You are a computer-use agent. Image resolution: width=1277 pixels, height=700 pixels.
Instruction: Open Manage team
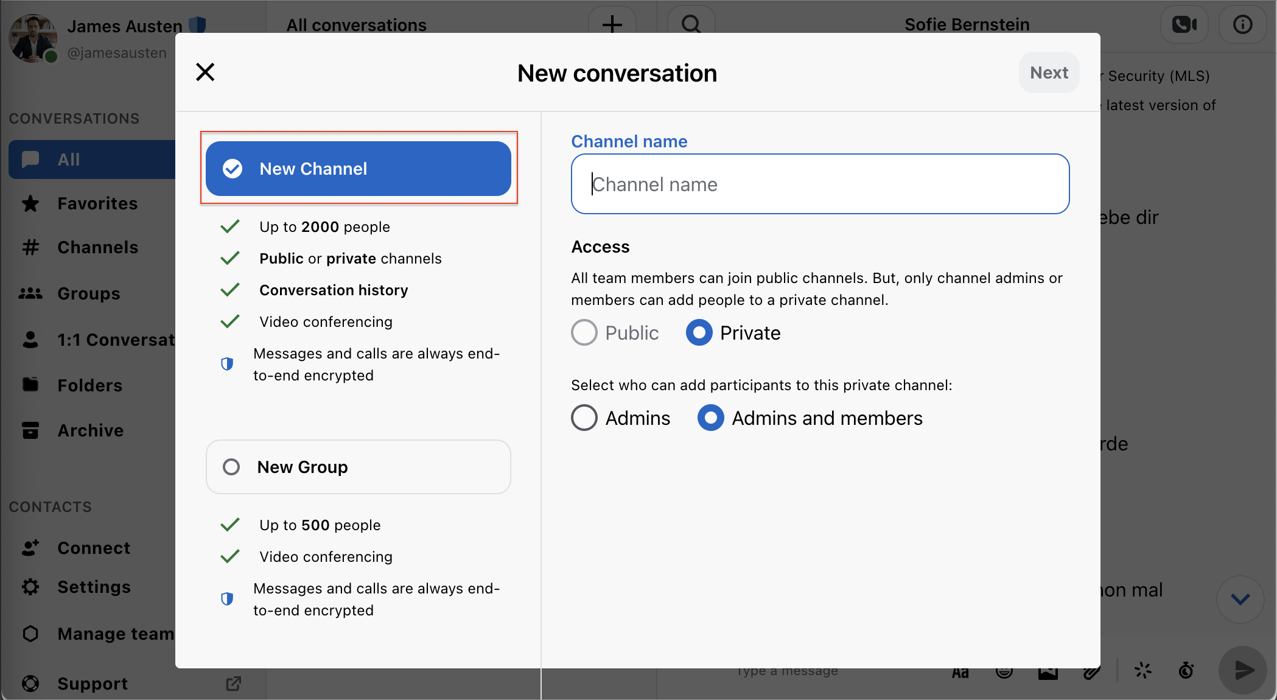point(97,634)
